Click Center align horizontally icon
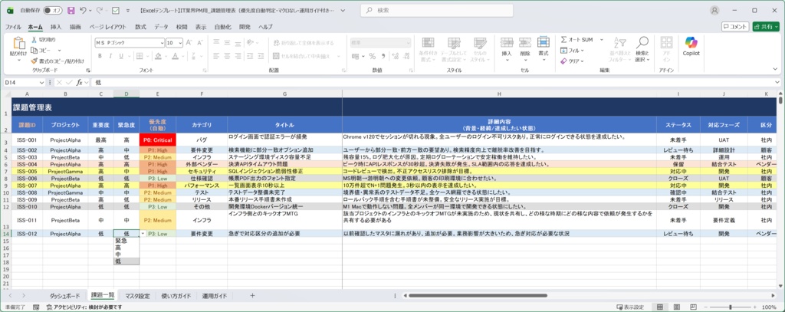The image size is (785, 312). point(228,56)
